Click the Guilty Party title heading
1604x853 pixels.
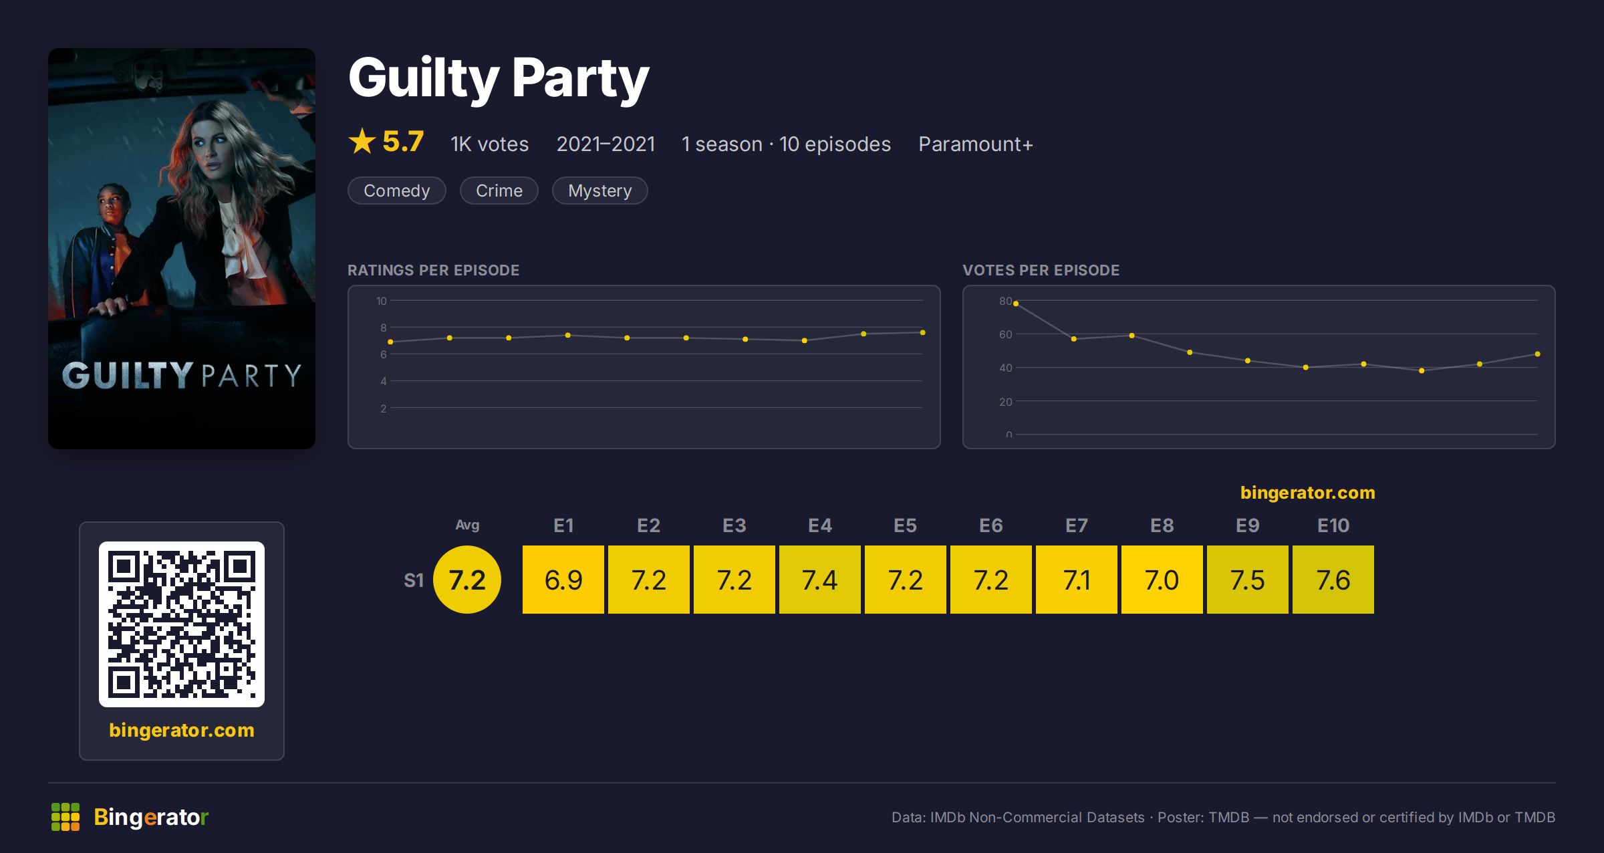[499, 79]
